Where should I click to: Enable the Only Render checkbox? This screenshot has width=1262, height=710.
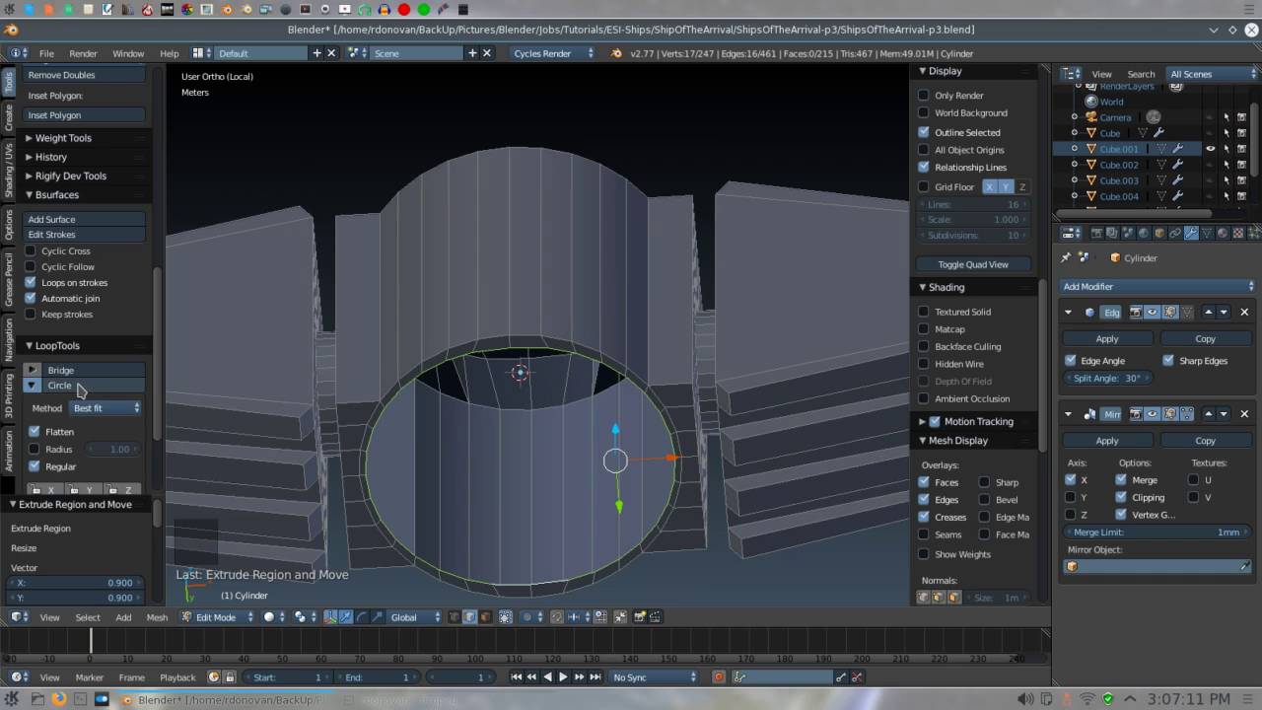[924, 96]
